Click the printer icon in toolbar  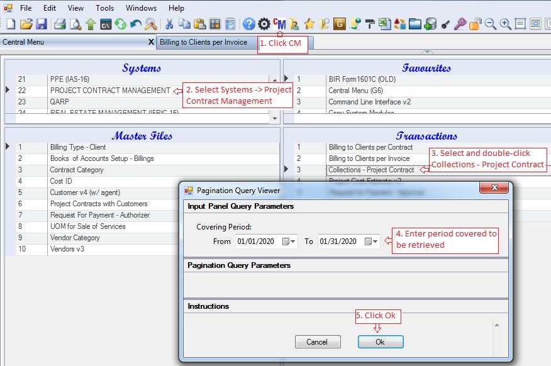60,24
